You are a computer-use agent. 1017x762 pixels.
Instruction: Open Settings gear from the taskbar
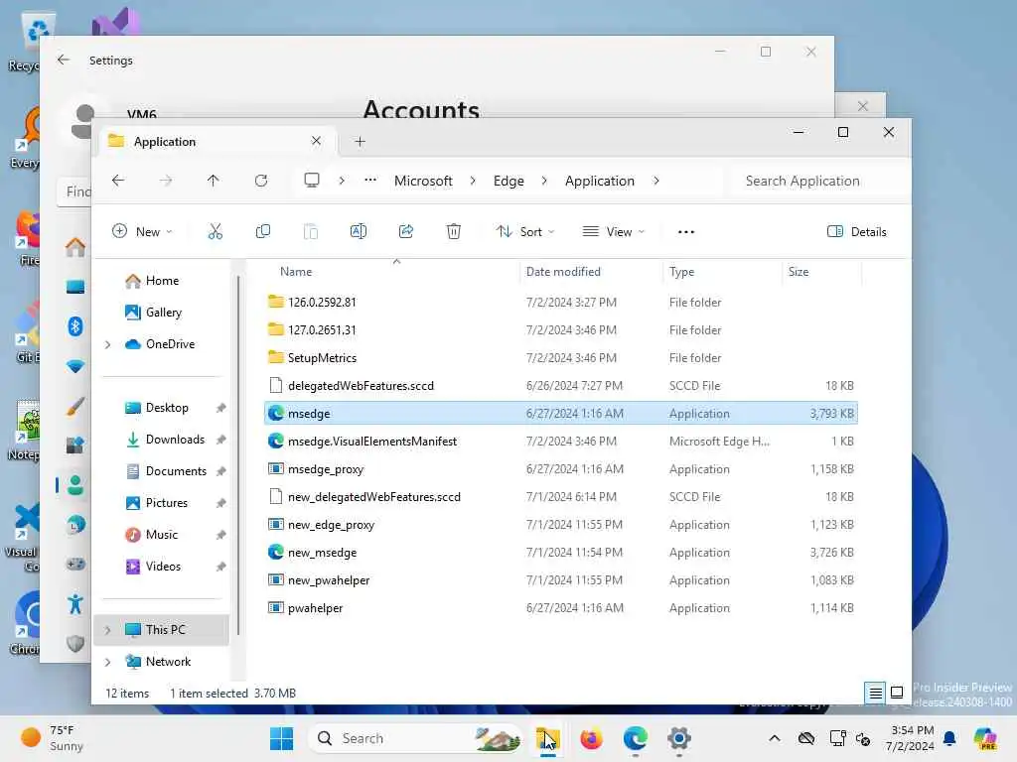tap(678, 738)
